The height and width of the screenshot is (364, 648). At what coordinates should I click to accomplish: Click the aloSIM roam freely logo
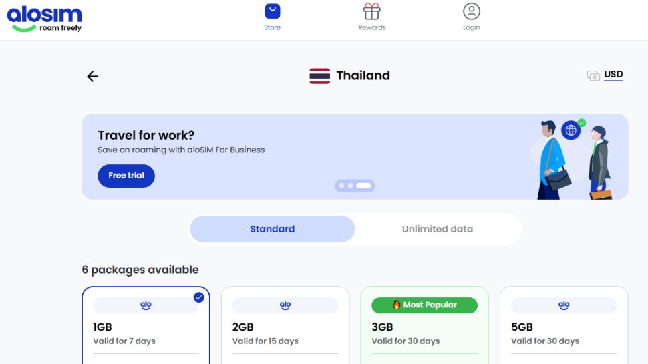[x=45, y=19]
